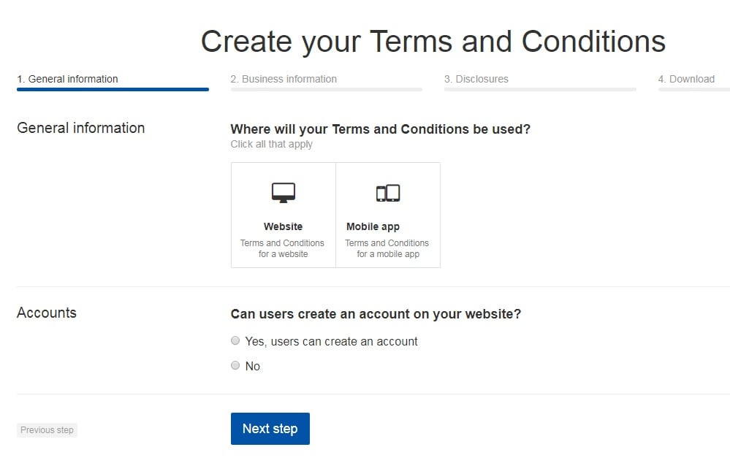This screenshot has height=466, width=730.
Task: Choose the No radio button
Action: click(235, 365)
